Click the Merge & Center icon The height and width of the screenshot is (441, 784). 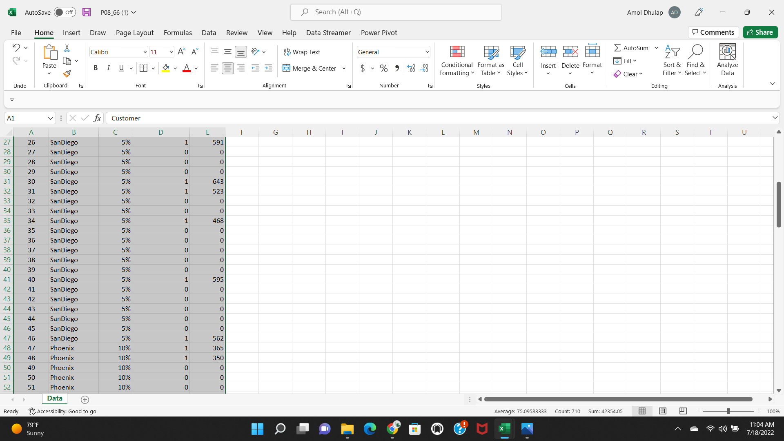(x=286, y=68)
